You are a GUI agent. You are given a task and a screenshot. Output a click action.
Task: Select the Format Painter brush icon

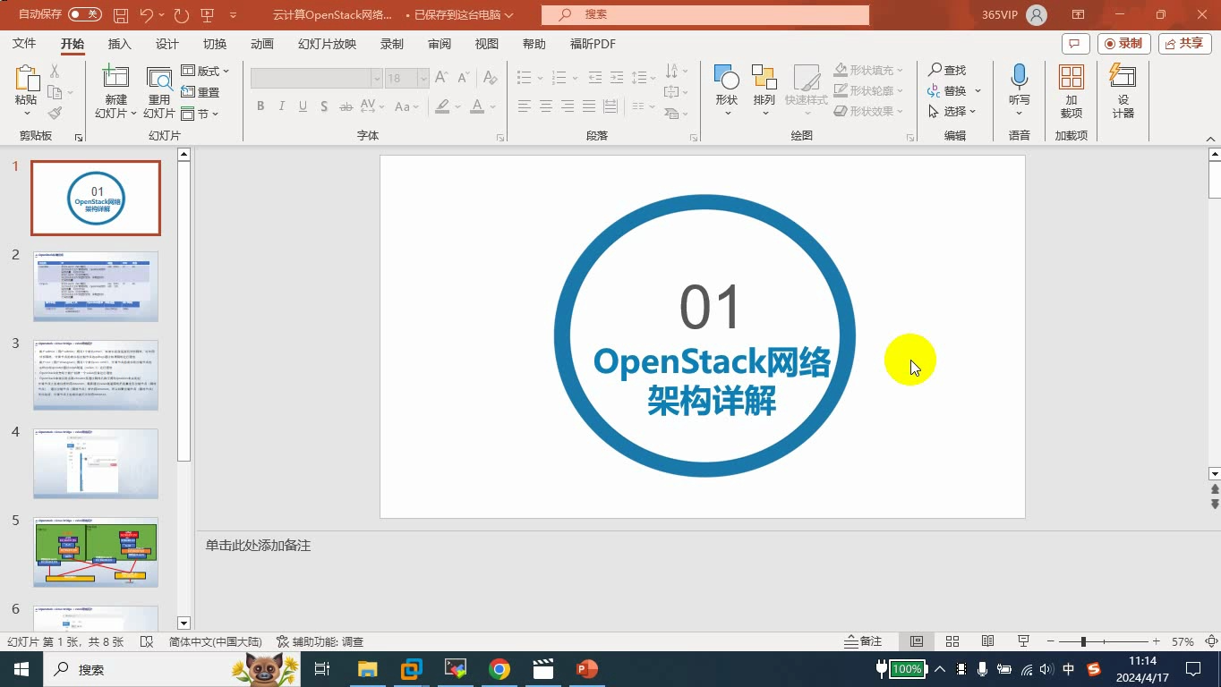54,112
